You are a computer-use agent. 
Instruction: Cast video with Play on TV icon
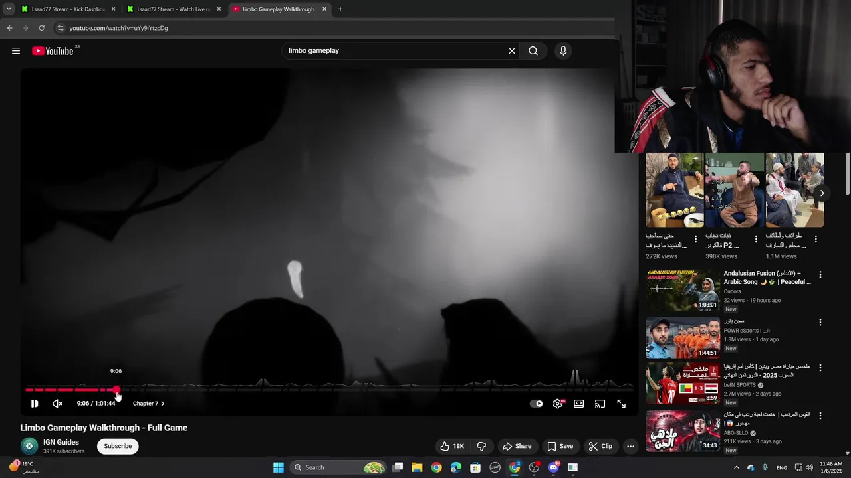tap(600, 404)
